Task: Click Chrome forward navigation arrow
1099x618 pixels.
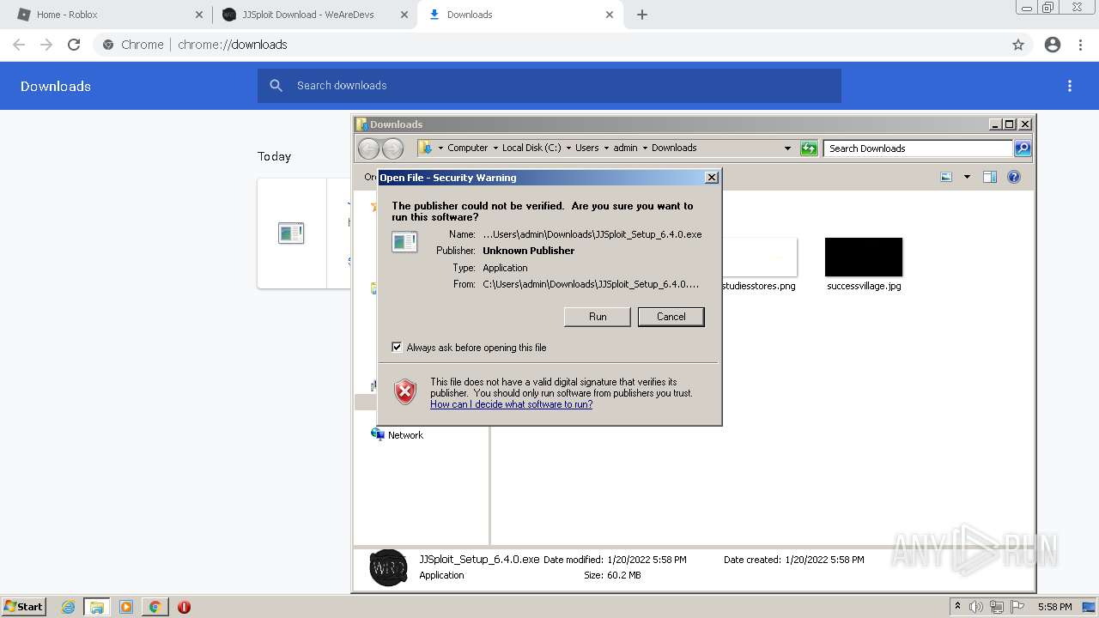Action: pos(46,45)
